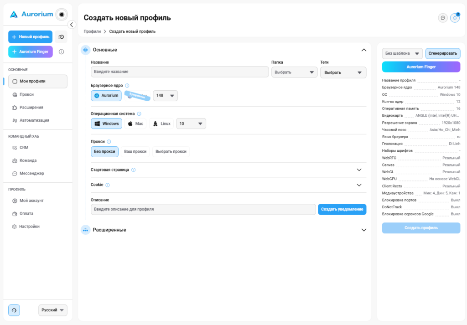Focus the Описание input field
Screen dimensions: 467x325
(203, 209)
